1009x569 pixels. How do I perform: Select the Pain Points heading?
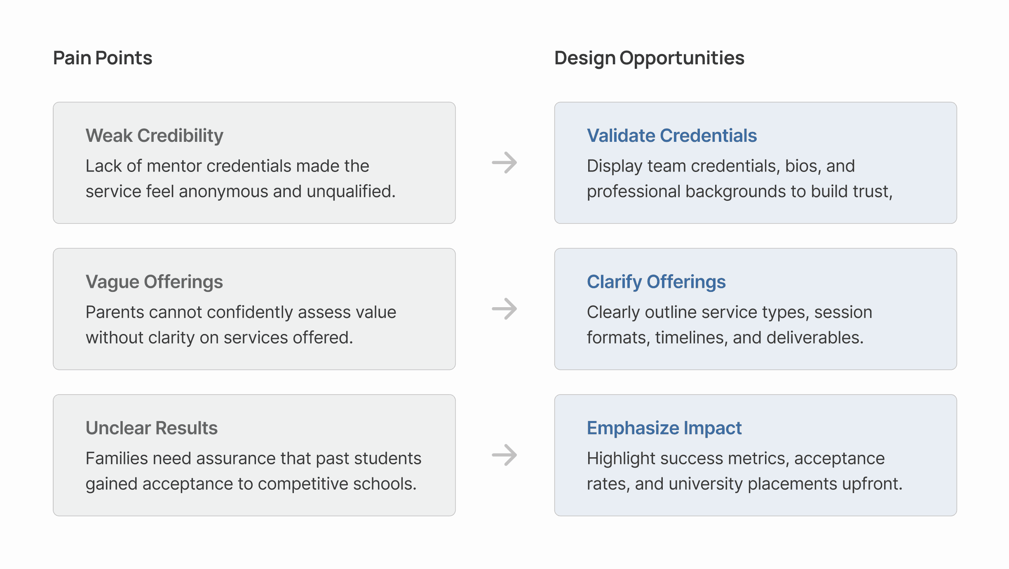[103, 58]
